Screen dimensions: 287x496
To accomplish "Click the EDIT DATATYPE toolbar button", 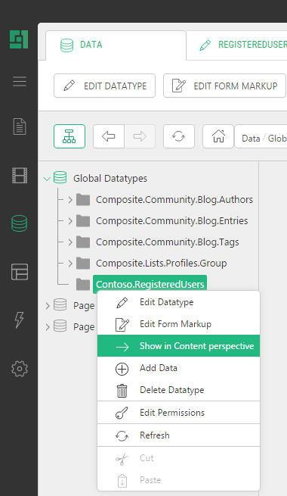I will (104, 86).
